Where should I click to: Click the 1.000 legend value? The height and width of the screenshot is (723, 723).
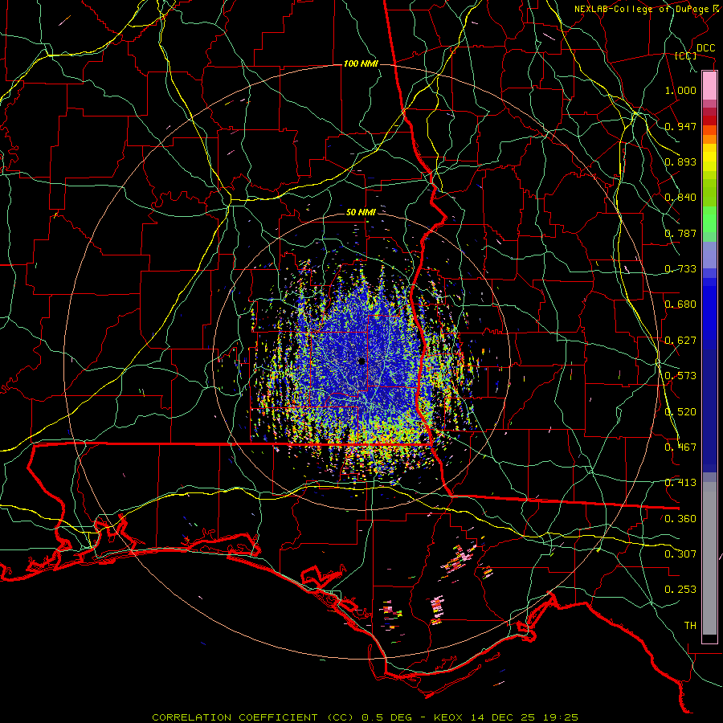[680, 90]
